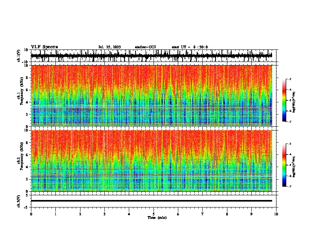Click the time axis tick label "1"
The width and height of the screenshot is (311, 240).
tap(55, 214)
